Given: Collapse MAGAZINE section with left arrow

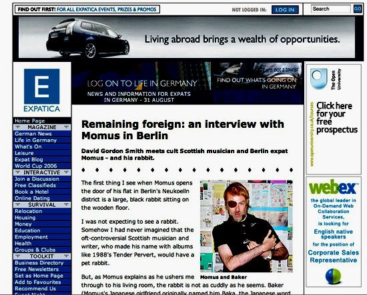Looking at the screenshot, I should 18,127.
